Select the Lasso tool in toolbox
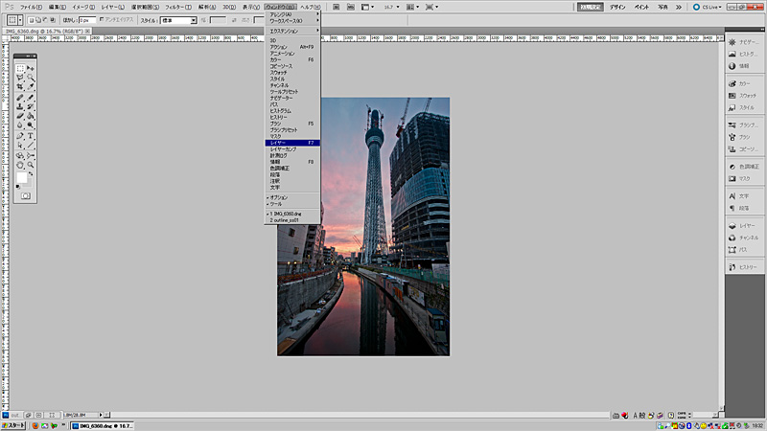 point(20,78)
